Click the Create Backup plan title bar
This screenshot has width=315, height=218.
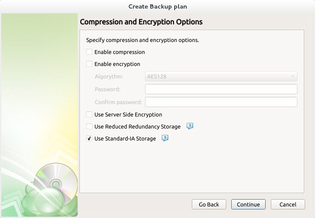point(157,6)
